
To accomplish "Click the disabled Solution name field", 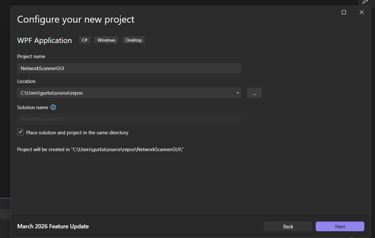I will click(x=129, y=119).
